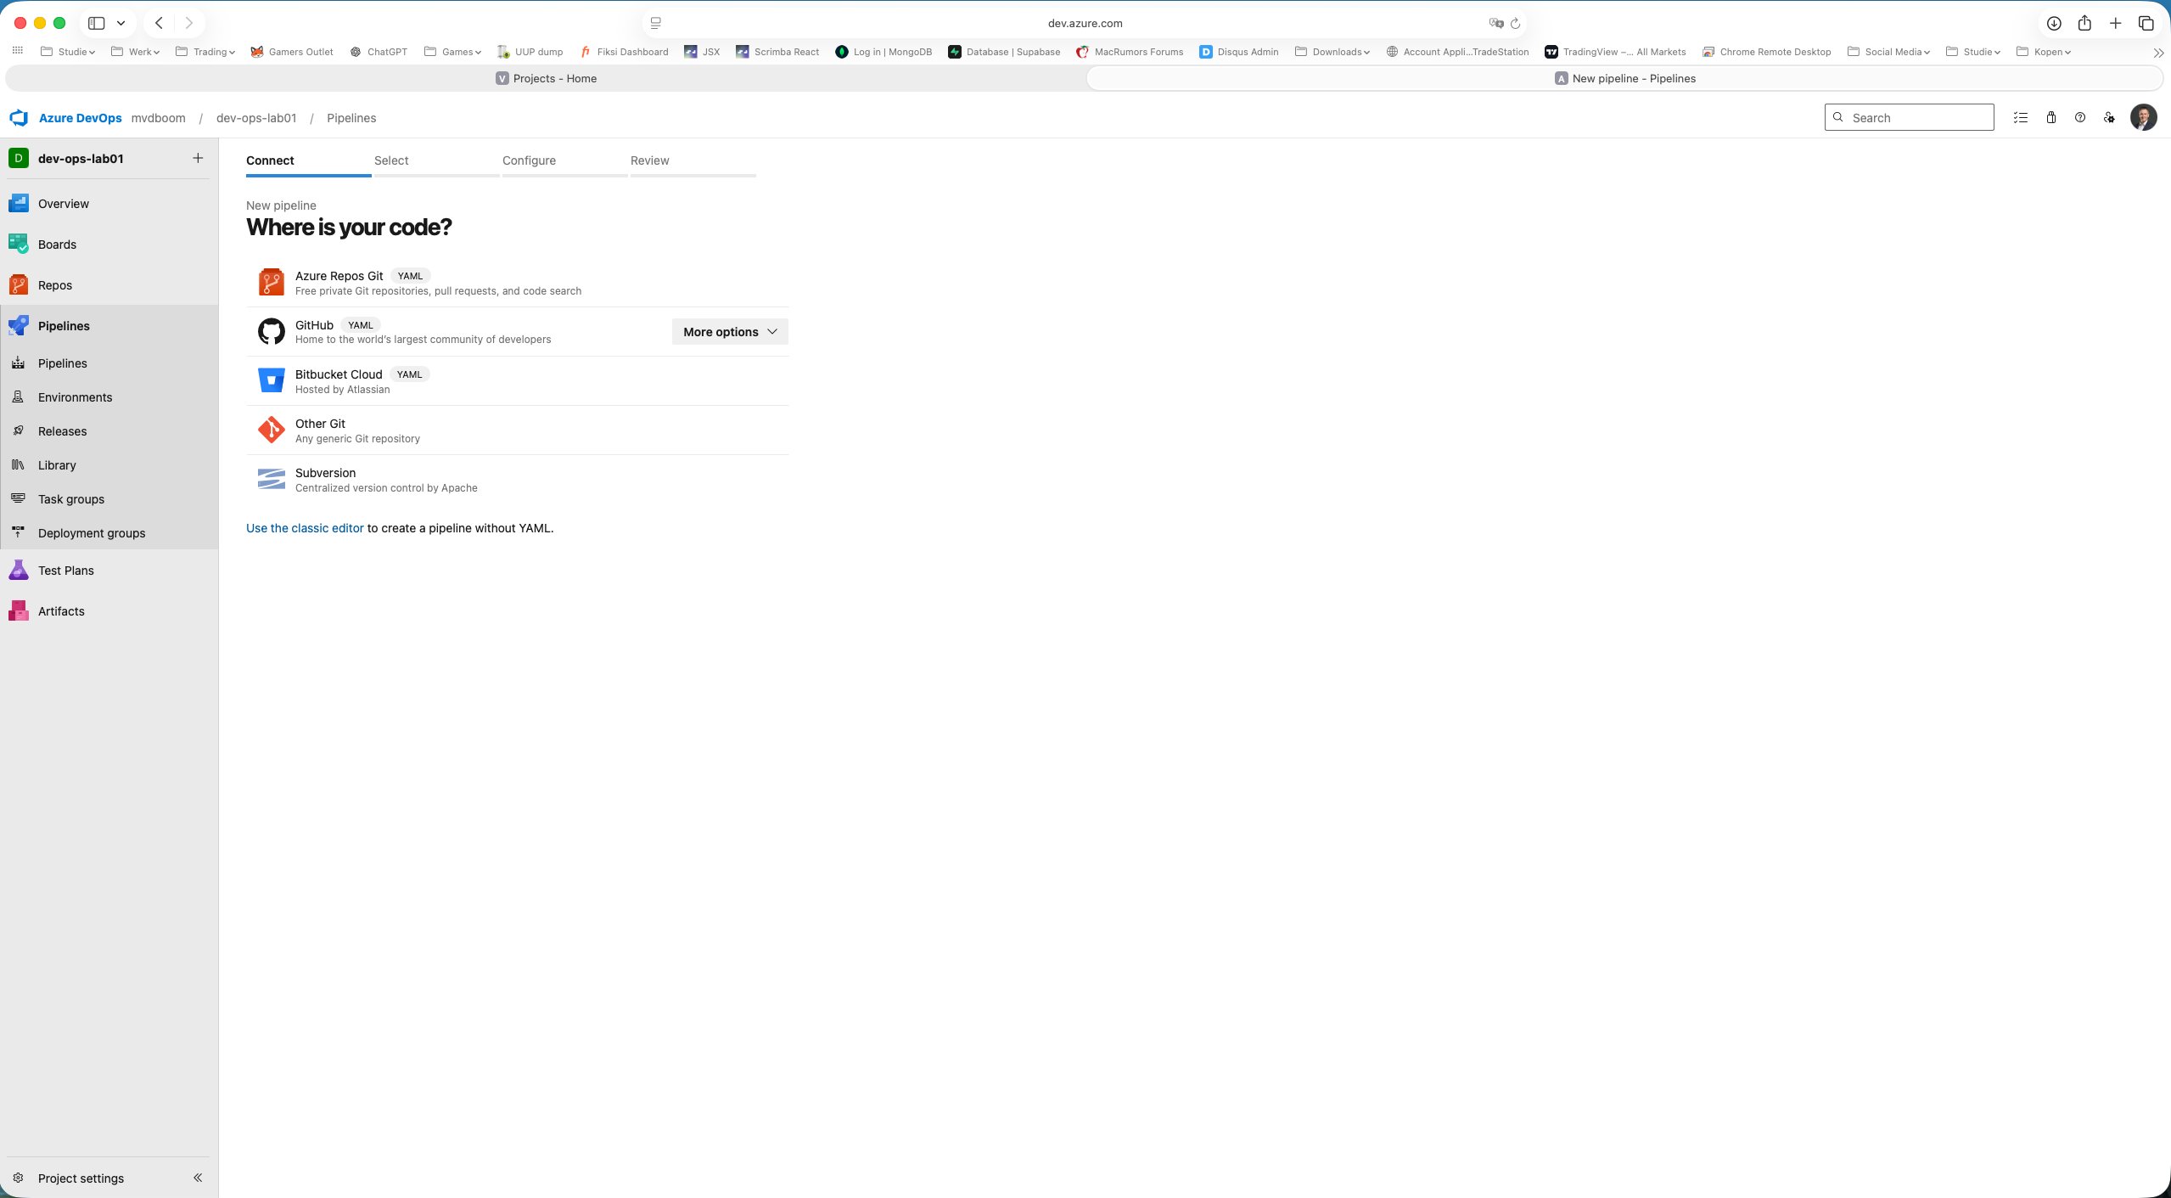The width and height of the screenshot is (2171, 1198).
Task: Open Environments under Pipelines
Action: [x=75, y=397]
